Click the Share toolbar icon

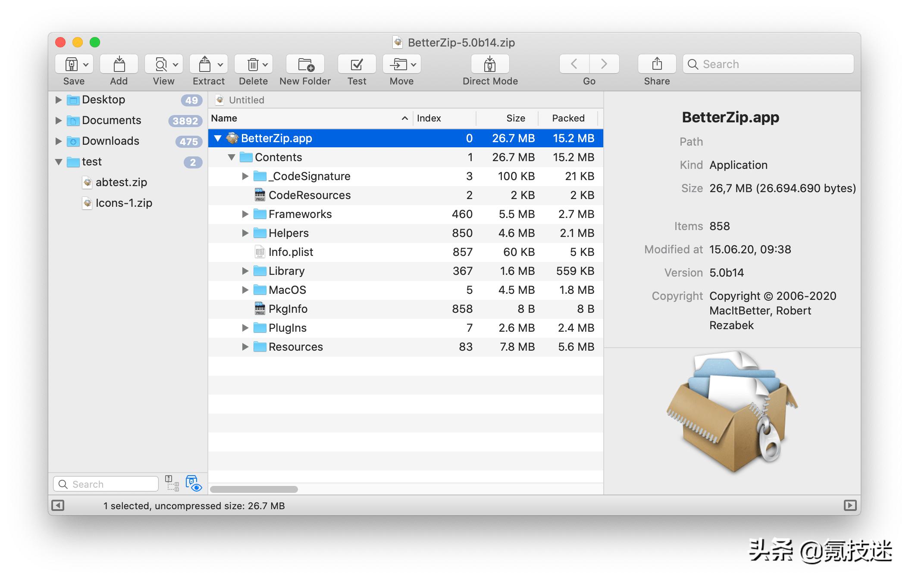pyautogui.click(x=657, y=65)
